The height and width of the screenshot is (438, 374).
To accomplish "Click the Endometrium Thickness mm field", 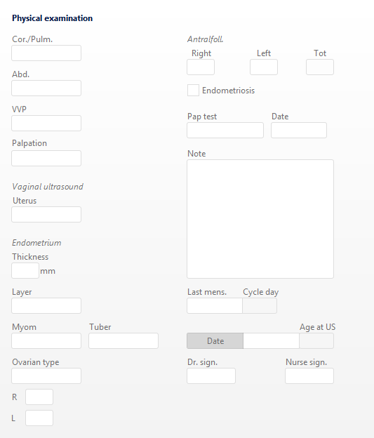I will point(25,271).
